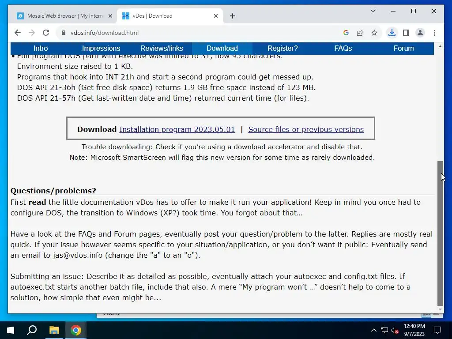The height and width of the screenshot is (339, 452).
Task: Open Chrome three-dot menu
Action: [x=434, y=33]
